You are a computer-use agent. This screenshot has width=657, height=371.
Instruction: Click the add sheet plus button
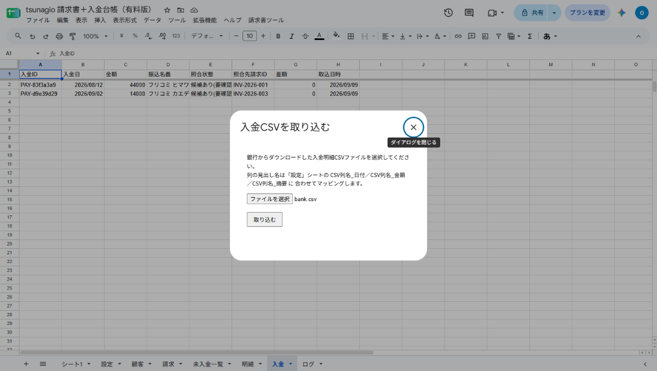[x=26, y=364]
